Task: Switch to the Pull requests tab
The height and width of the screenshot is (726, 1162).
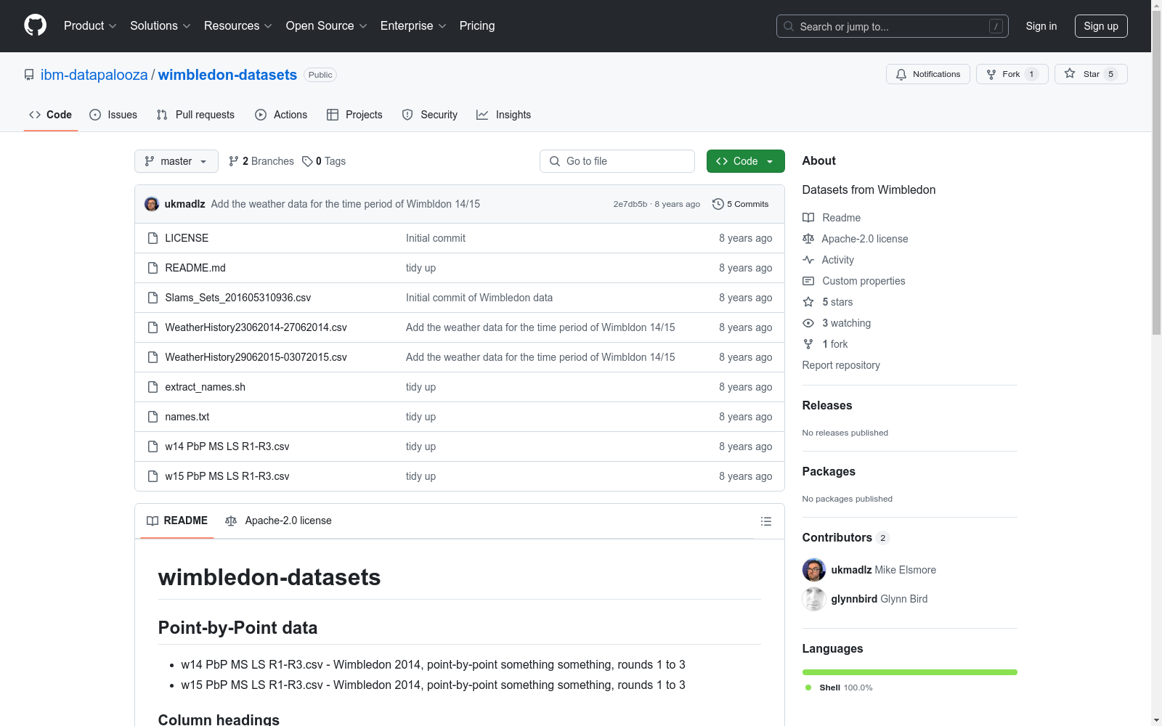Action: pyautogui.click(x=195, y=115)
